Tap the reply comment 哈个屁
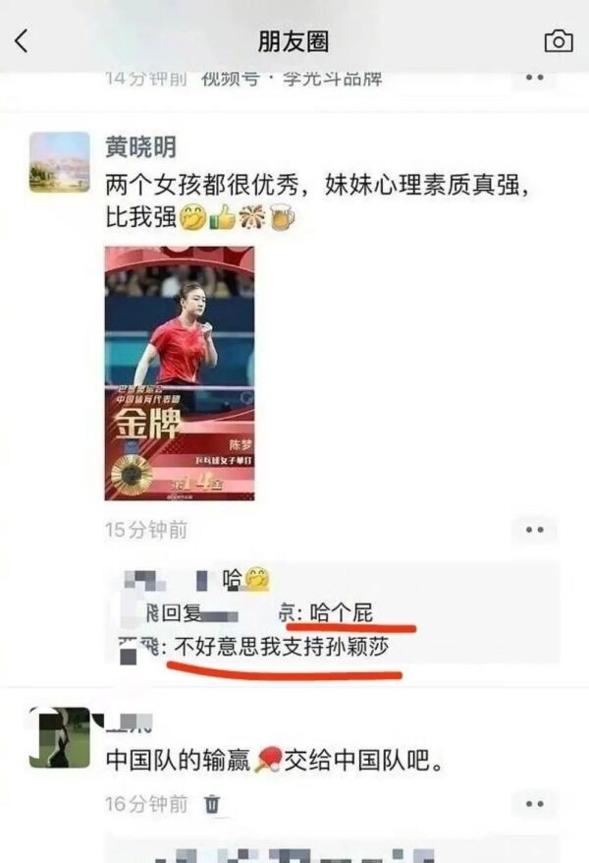 pyautogui.click(x=342, y=612)
